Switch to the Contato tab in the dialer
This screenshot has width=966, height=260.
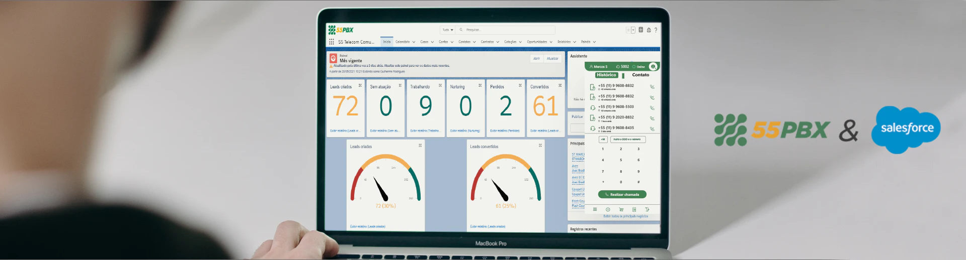click(x=640, y=75)
